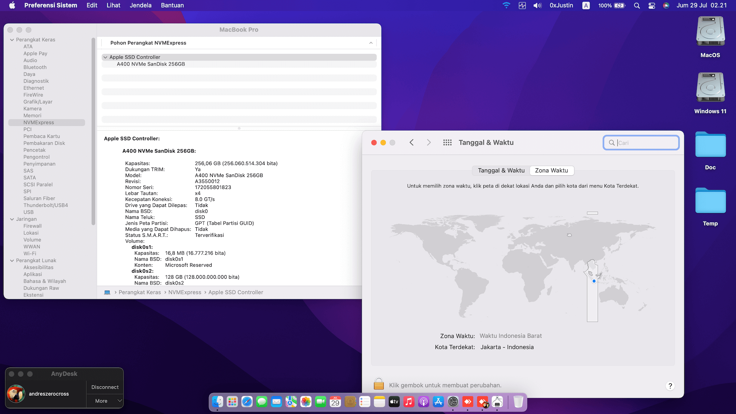Open Wi-Fi status in the menu bar
This screenshot has width=736, height=414.
(x=506, y=5)
